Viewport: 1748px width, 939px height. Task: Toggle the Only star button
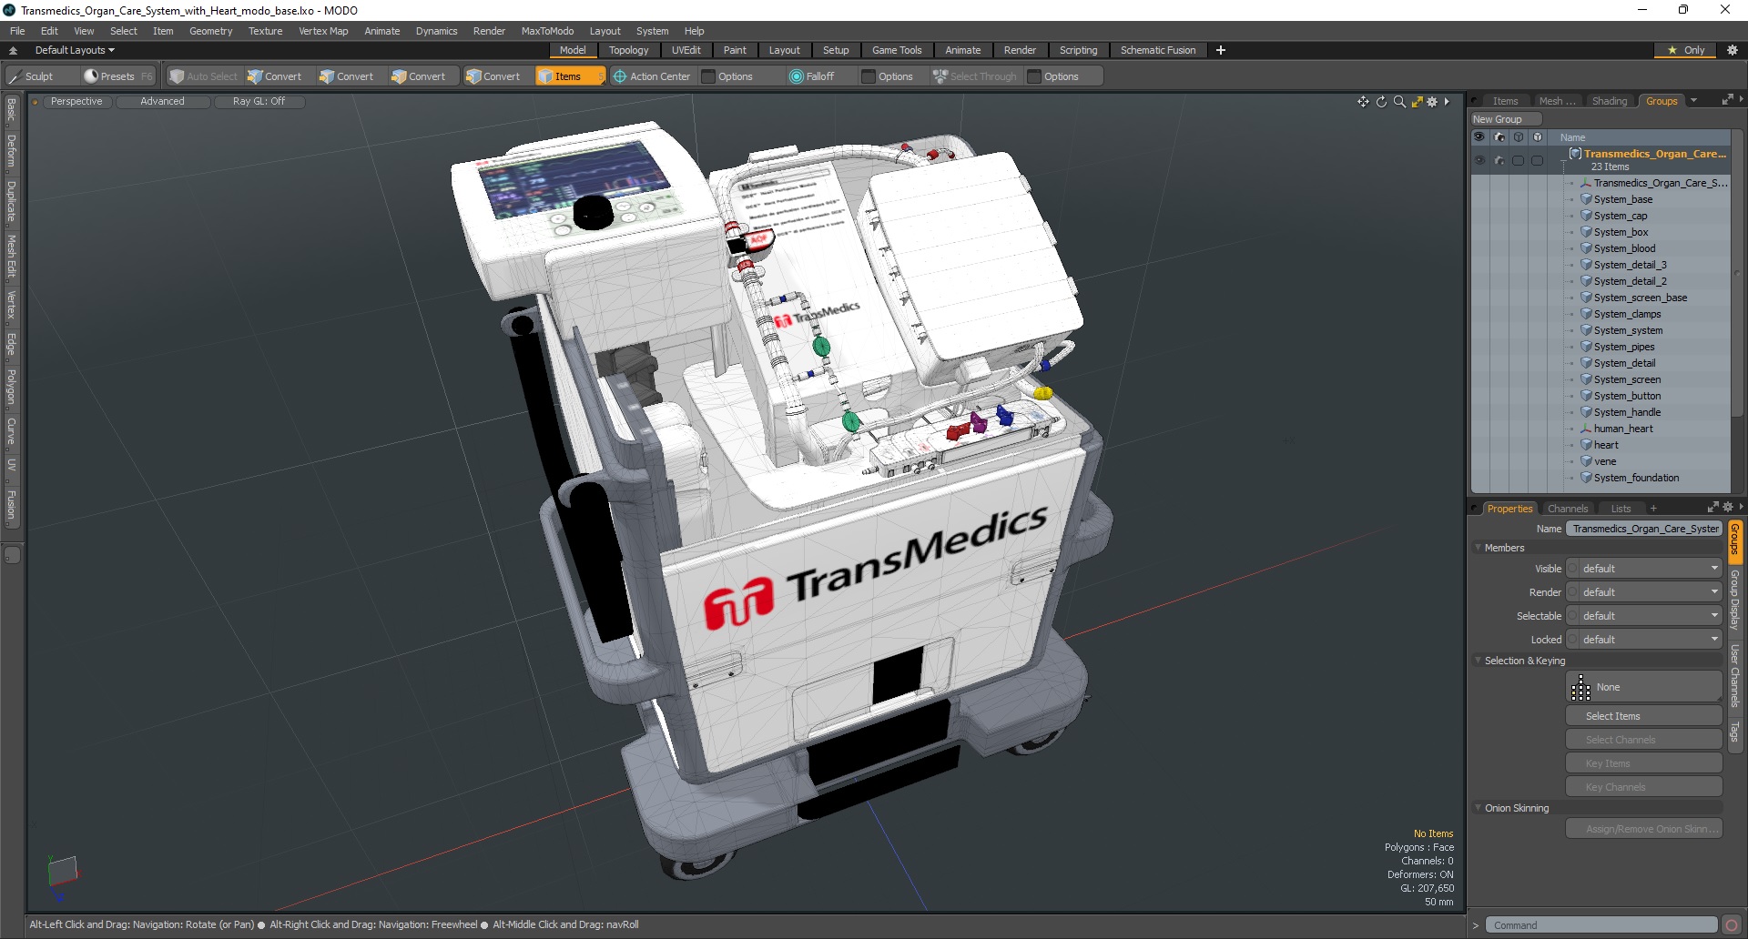1686,50
